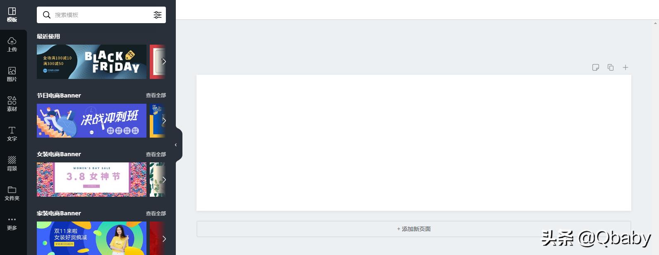Screen dimensions: 659x255
Task: Open the search filter options icon
Action: tap(158, 15)
